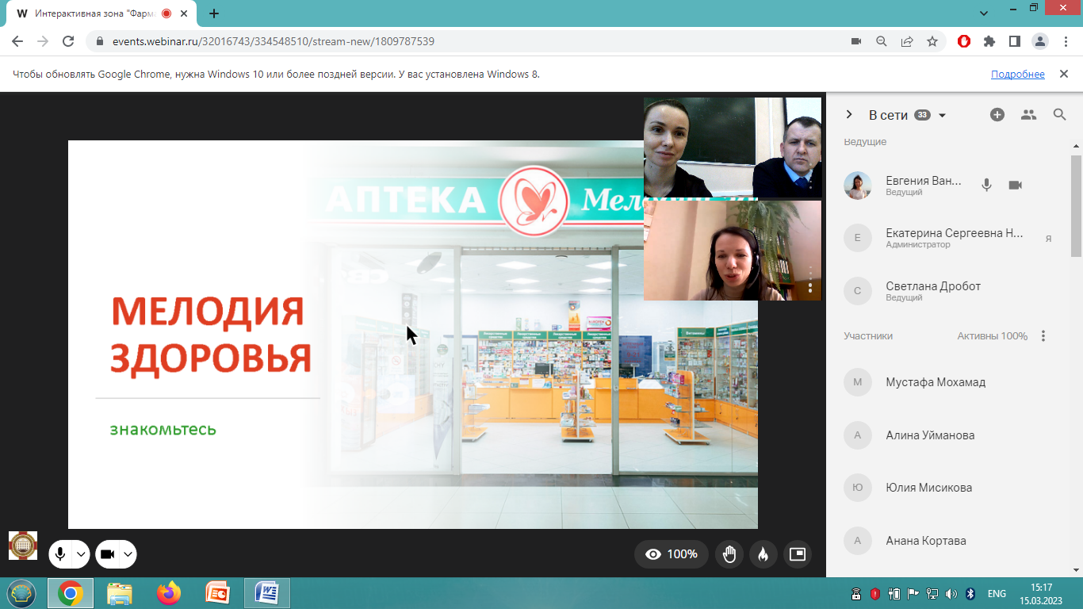Switch to picture-in-picture layout mode
Image resolution: width=1083 pixels, height=609 pixels.
(798, 554)
